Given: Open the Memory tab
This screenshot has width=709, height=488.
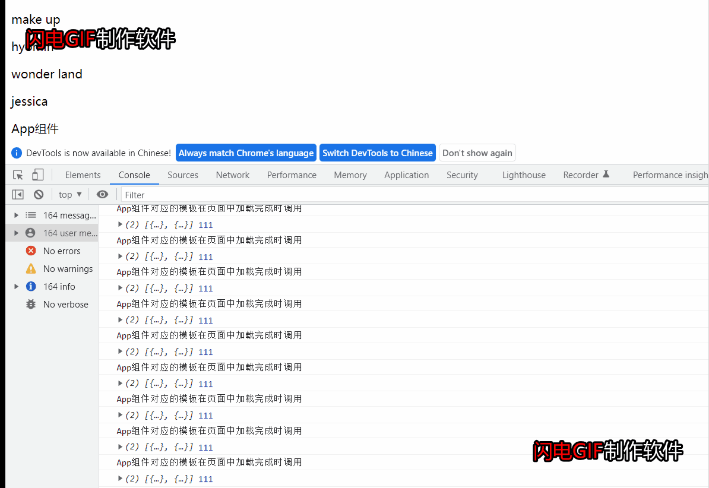Looking at the screenshot, I should click(x=350, y=175).
